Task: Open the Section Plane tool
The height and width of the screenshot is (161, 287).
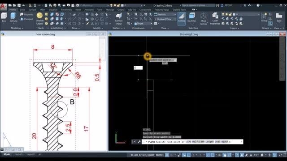Action: [119, 19]
